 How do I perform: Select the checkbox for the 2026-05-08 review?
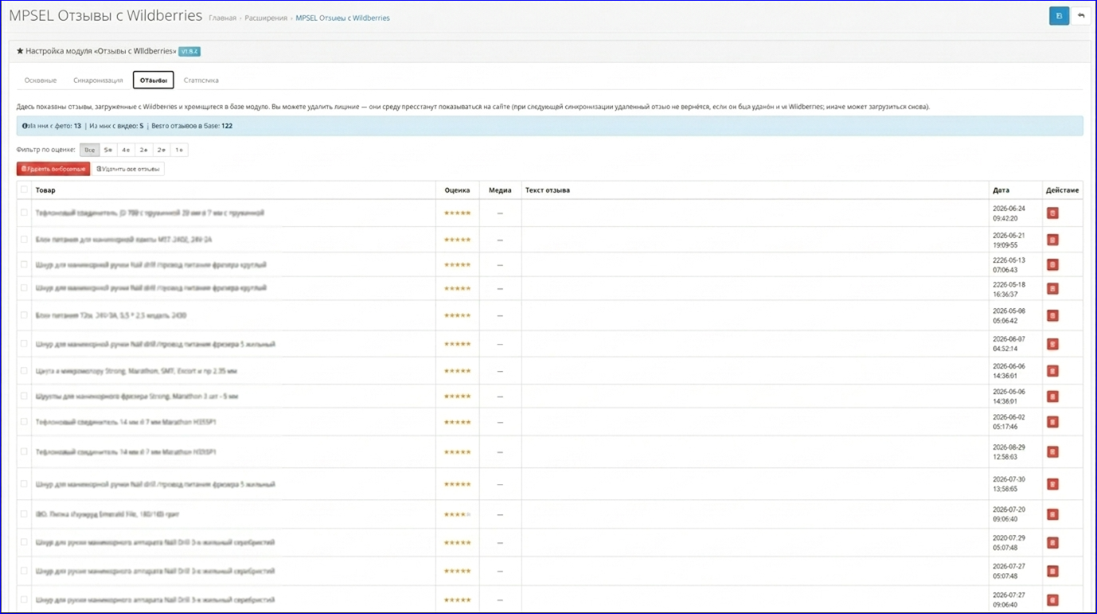[x=24, y=315]
